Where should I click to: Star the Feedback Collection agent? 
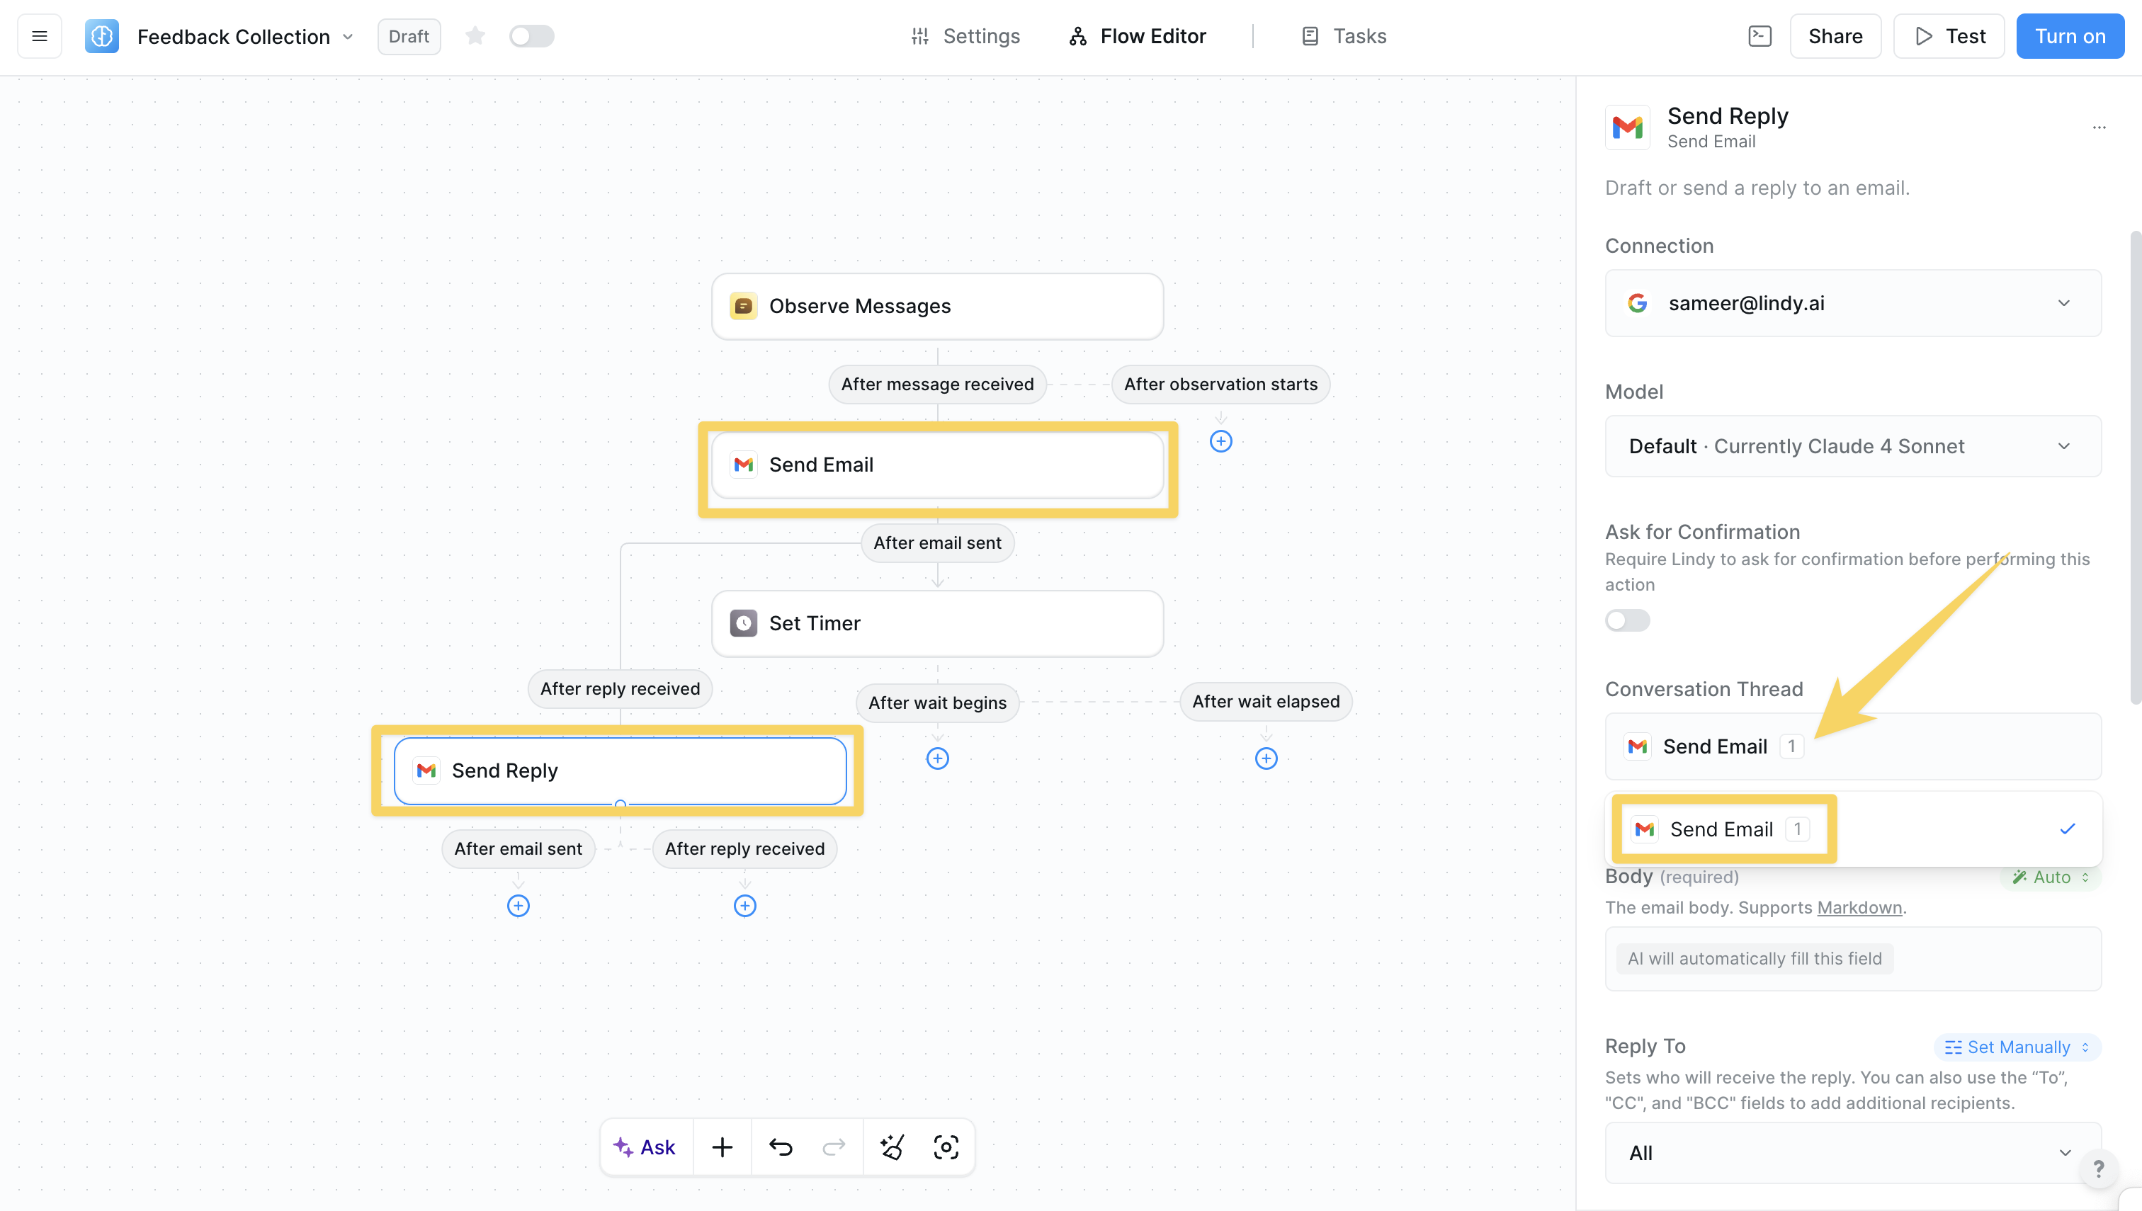[475, 37]
